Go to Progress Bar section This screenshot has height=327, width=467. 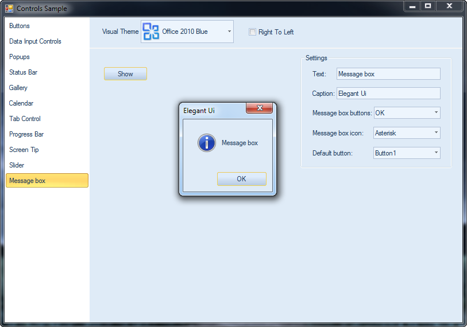point(47,134)
